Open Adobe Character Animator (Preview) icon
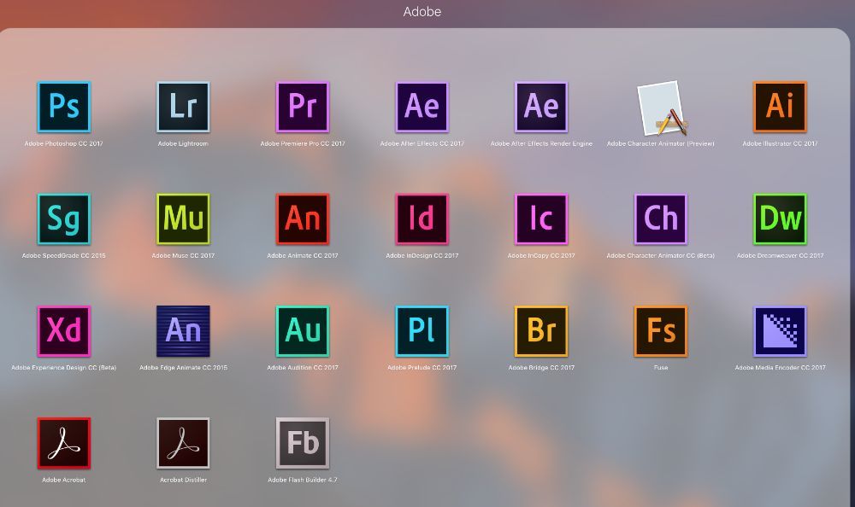 point(661,108)
